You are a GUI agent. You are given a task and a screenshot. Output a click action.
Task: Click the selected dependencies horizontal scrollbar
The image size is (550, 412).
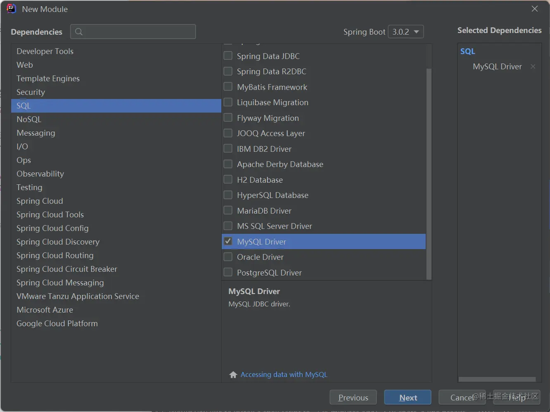(x=497, y=379)
